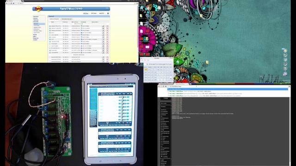The image size is (296, 166).
Task: Open the help circle icon in Fritz!Box page
Action: tap(108, 13)
